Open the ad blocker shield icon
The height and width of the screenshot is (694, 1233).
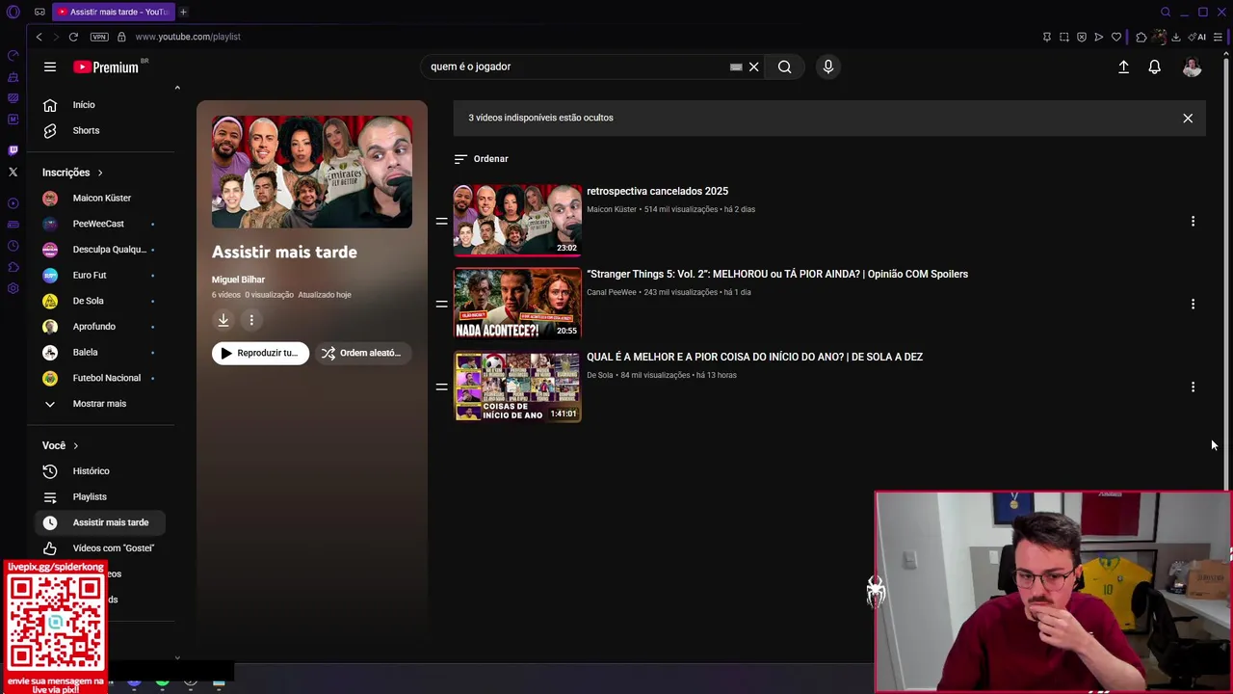click(1082, 37)
